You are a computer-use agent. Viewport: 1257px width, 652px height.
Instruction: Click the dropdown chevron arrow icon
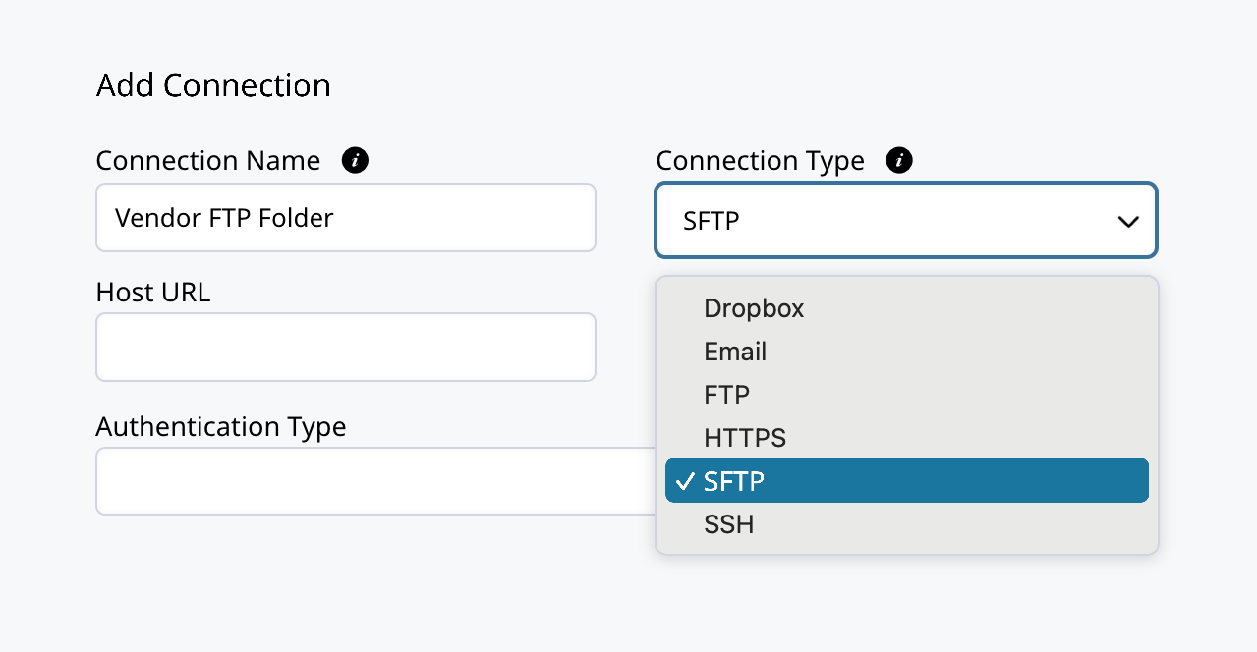pyautogui.click(x=1128, y=222)
